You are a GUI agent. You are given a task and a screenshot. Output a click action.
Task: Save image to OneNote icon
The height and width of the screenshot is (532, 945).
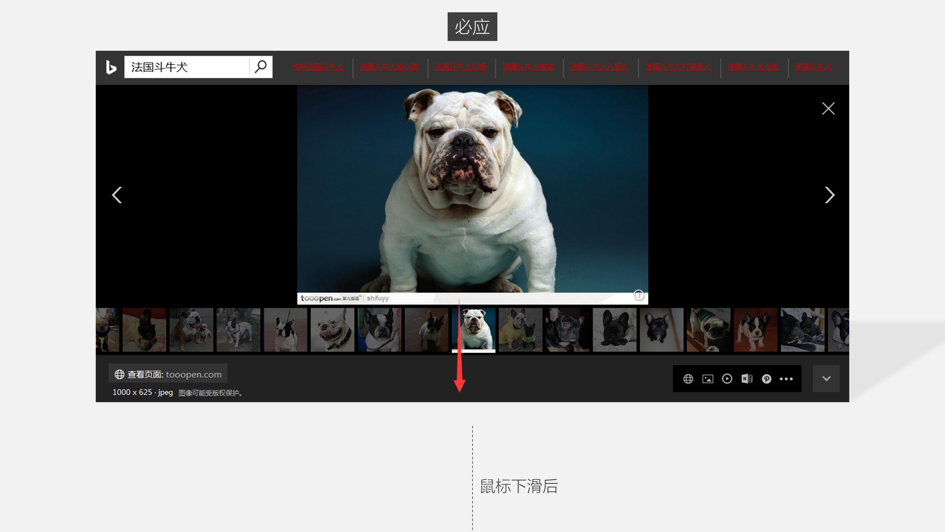(747, 379)
